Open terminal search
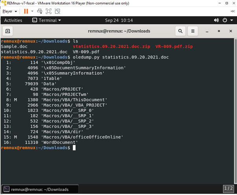Image resolution: width=237 pixels, height=195 pixels. (x=180, y=31)
